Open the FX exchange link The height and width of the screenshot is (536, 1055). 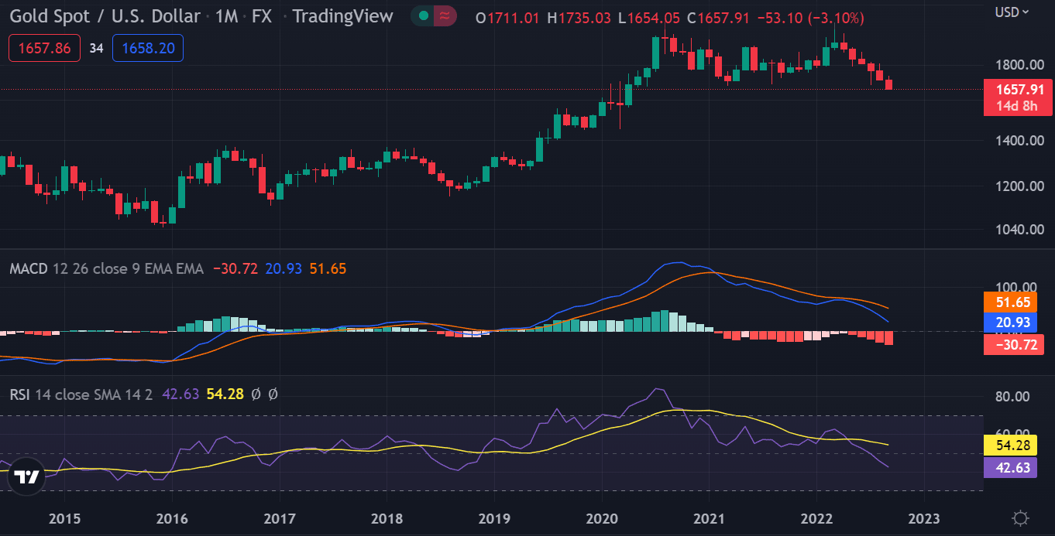261,15
